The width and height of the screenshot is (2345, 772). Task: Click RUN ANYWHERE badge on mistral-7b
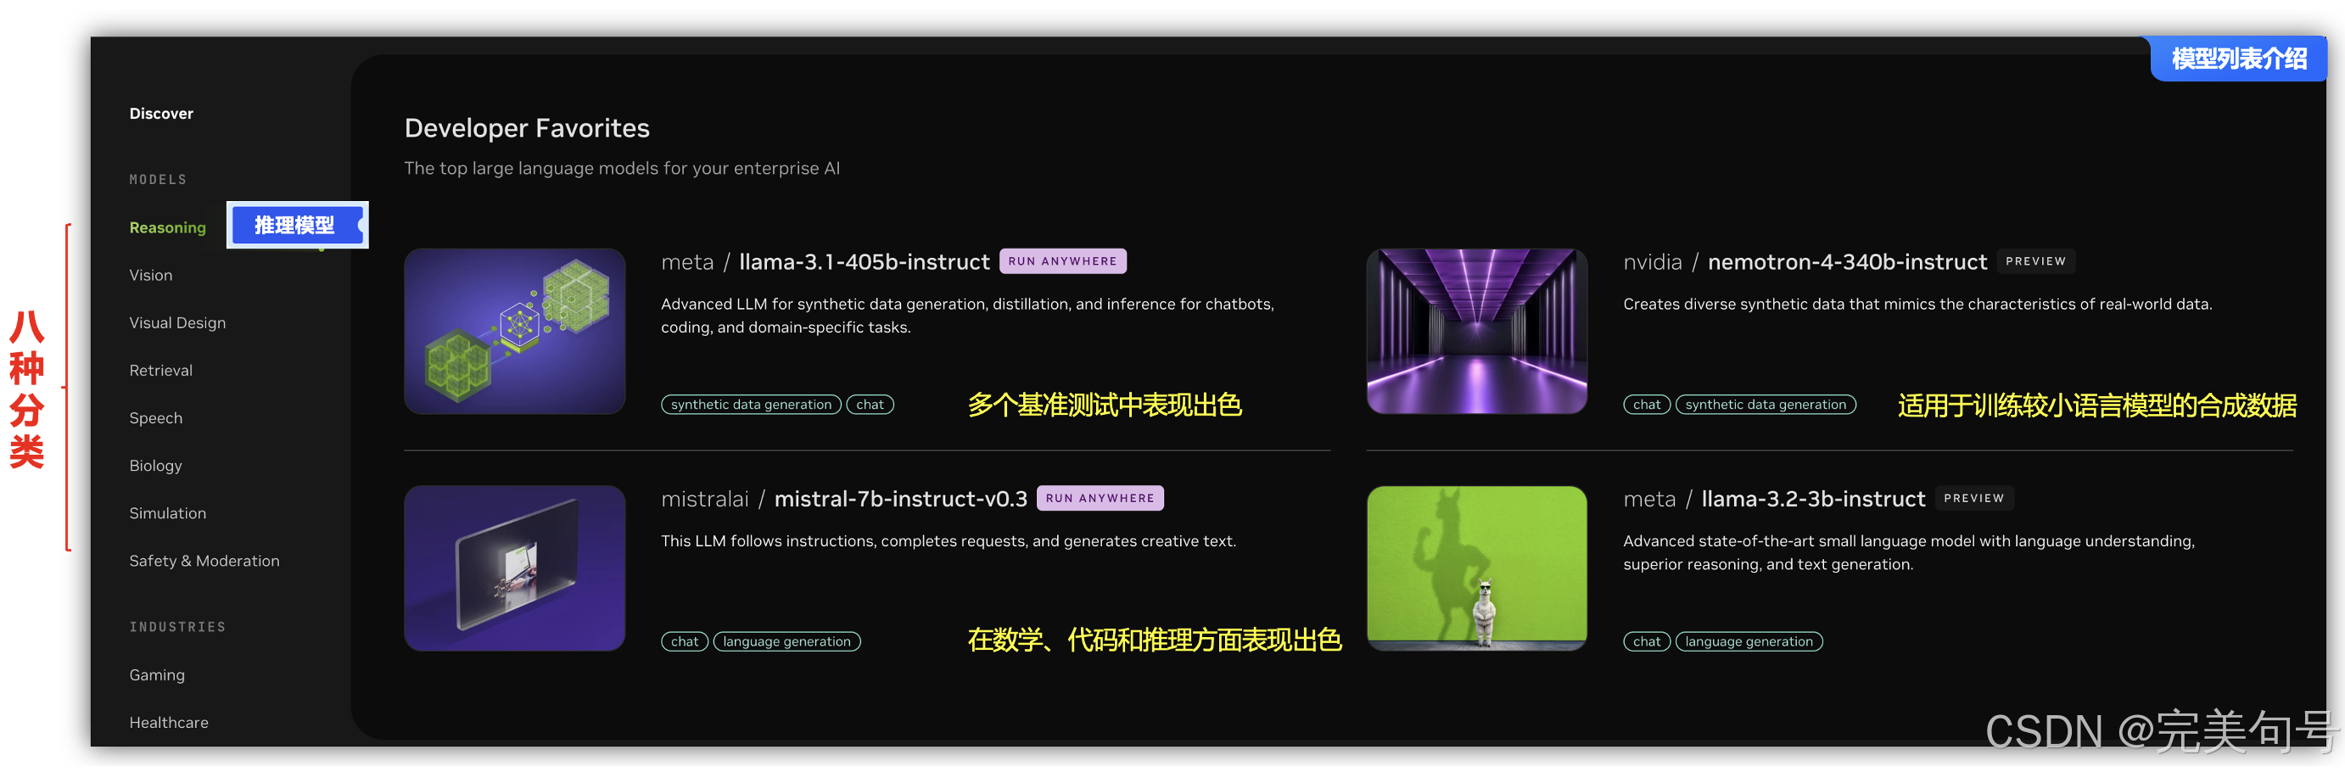tap(1100, 498)
